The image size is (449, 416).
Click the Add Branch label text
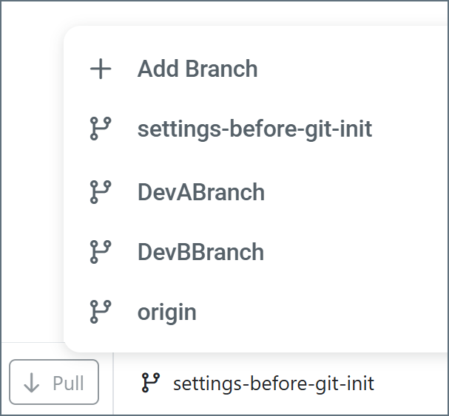tap(198, 69)
